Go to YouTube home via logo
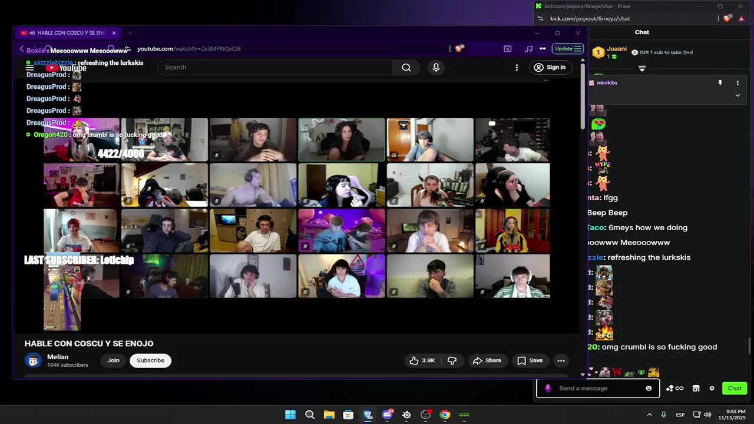Image resolution: width=754 pixels, height=424 pixels. tap(65, 68)
